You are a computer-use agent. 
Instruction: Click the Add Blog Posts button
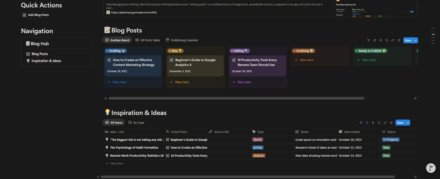pos(36,15)
